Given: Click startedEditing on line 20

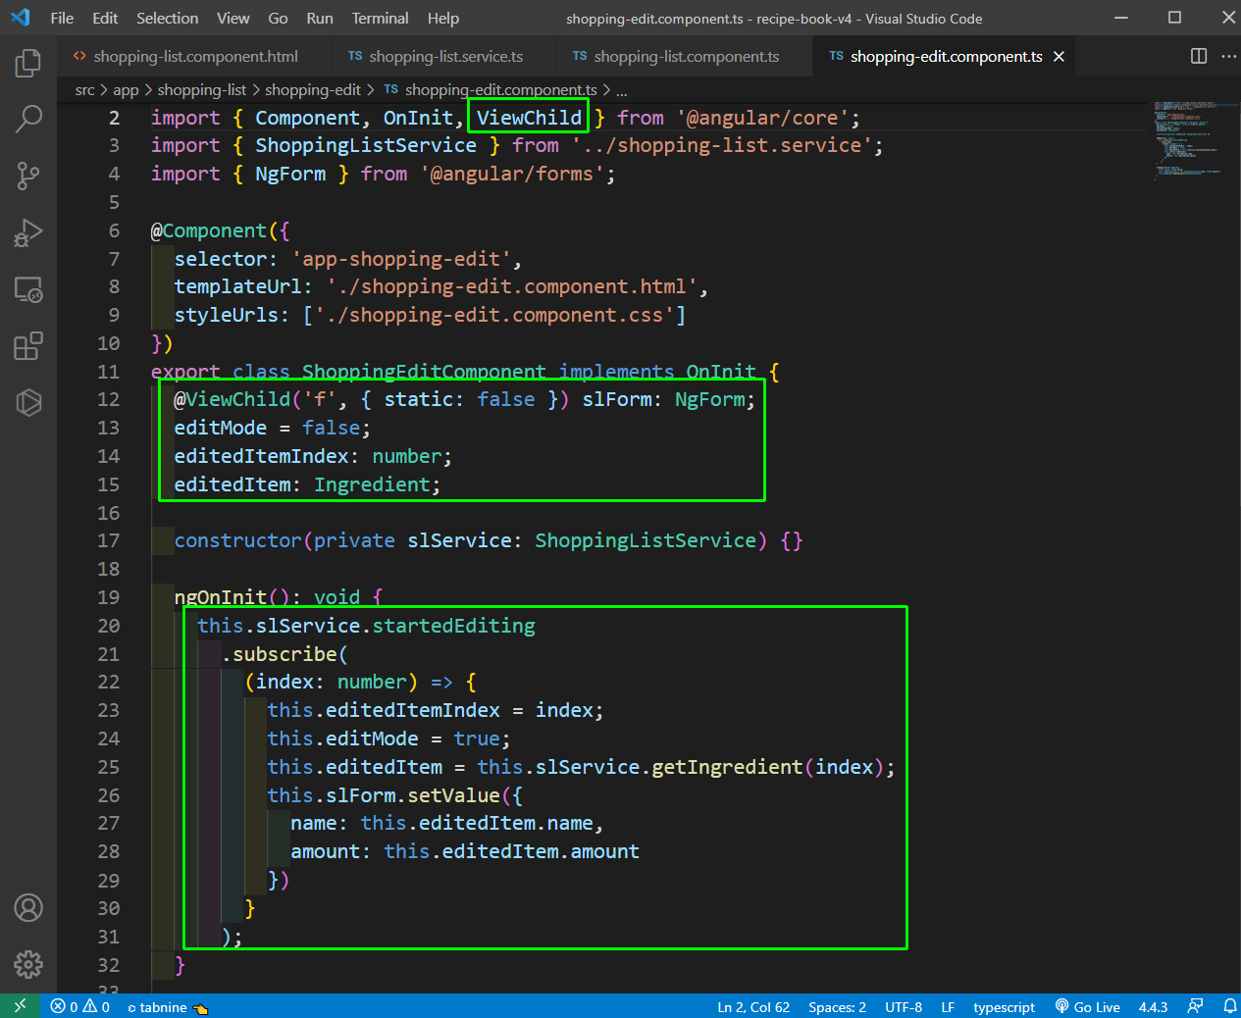Looking at the screenshot, I should tap(453, 626).
